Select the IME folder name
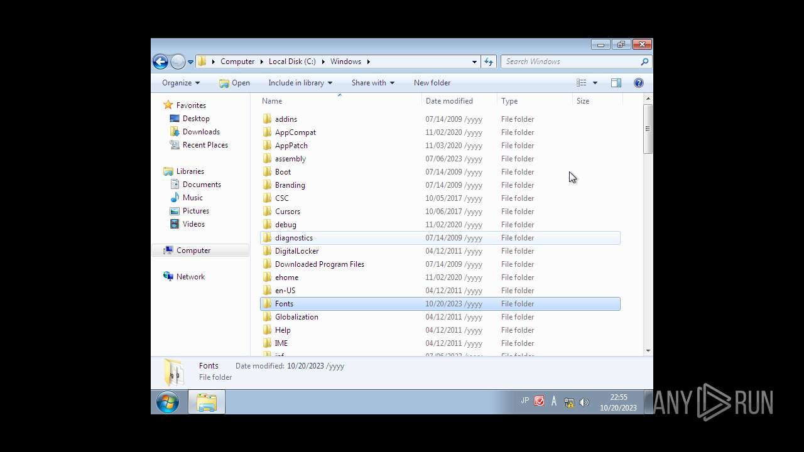 (281, 343)
